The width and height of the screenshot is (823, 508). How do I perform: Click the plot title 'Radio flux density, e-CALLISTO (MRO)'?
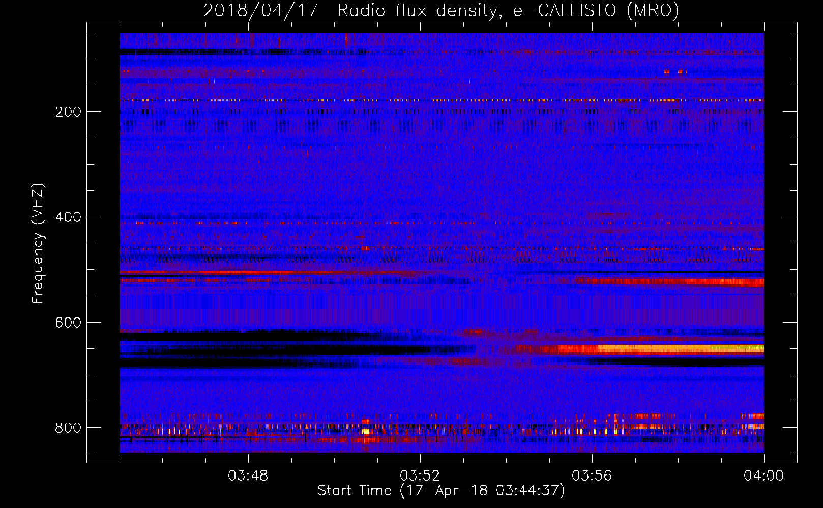(x=508, y=10)
